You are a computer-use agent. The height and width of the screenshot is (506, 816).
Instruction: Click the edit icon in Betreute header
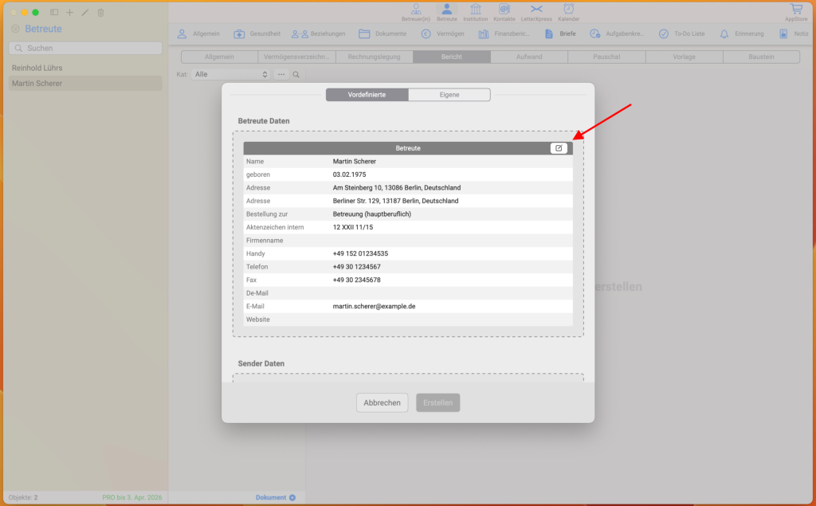[x=559, y=148]
